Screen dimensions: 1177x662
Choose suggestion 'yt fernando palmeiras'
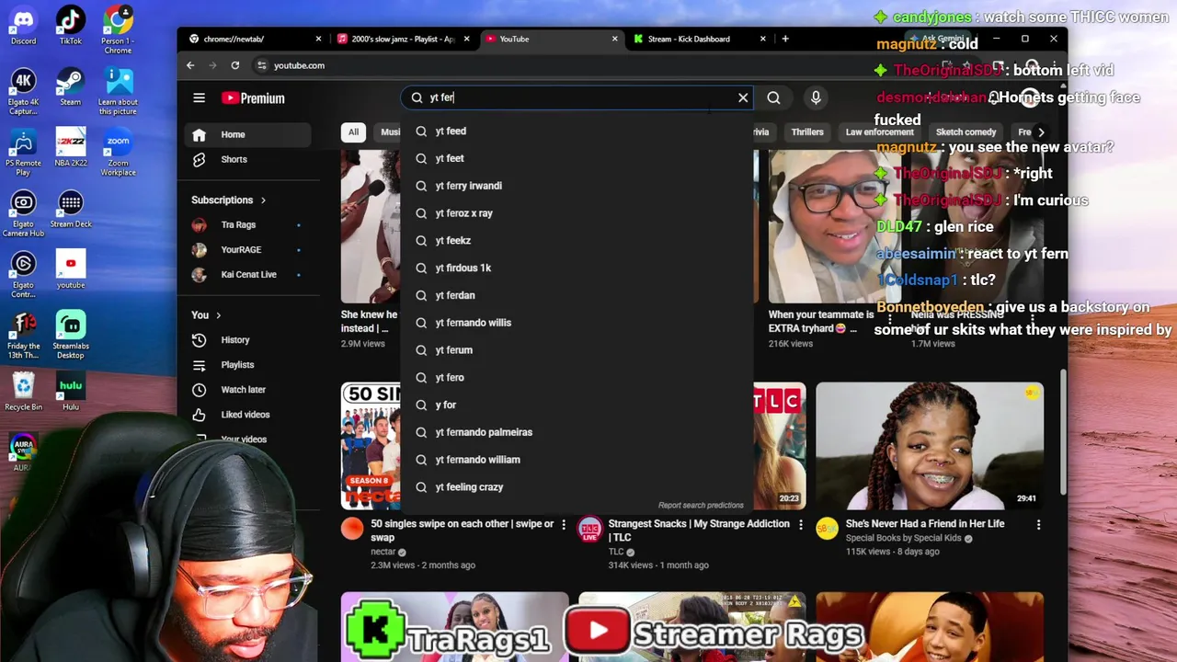pyautogui.click(x=577, y=432)
